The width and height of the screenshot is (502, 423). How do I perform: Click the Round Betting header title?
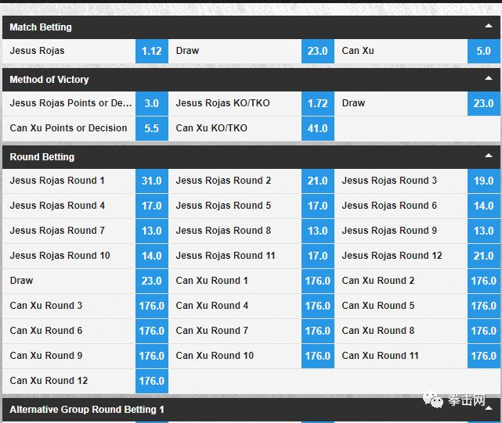click(x=42, y=157)
